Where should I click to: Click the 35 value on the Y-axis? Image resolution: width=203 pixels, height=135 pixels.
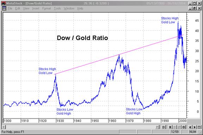point(197,41)
